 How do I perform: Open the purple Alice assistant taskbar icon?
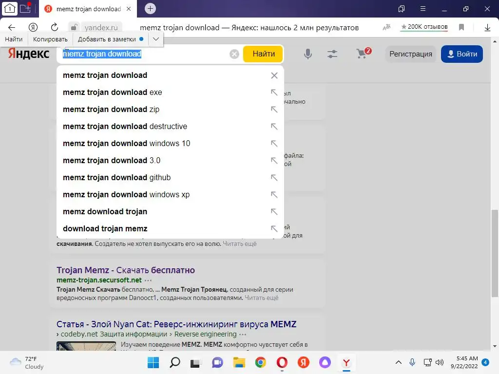[325, 362]
